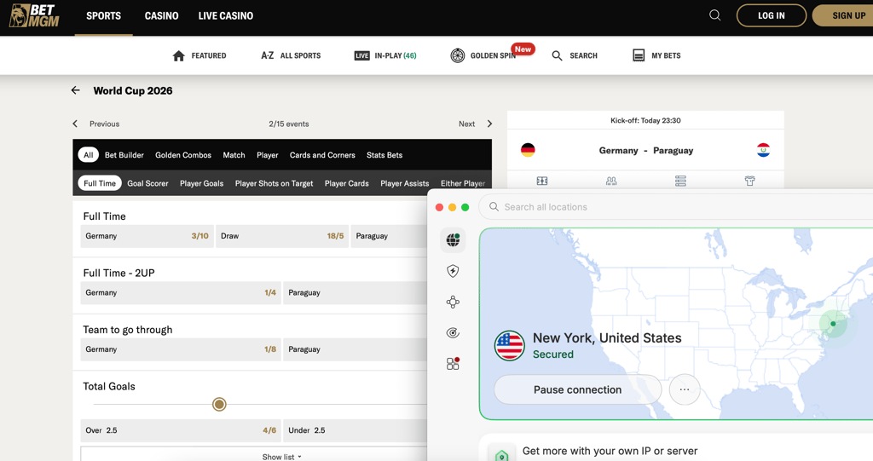Open VPN apps grid icon with red dot
Image resolution: width=873 pixels, height=461 pixels.
453,364
